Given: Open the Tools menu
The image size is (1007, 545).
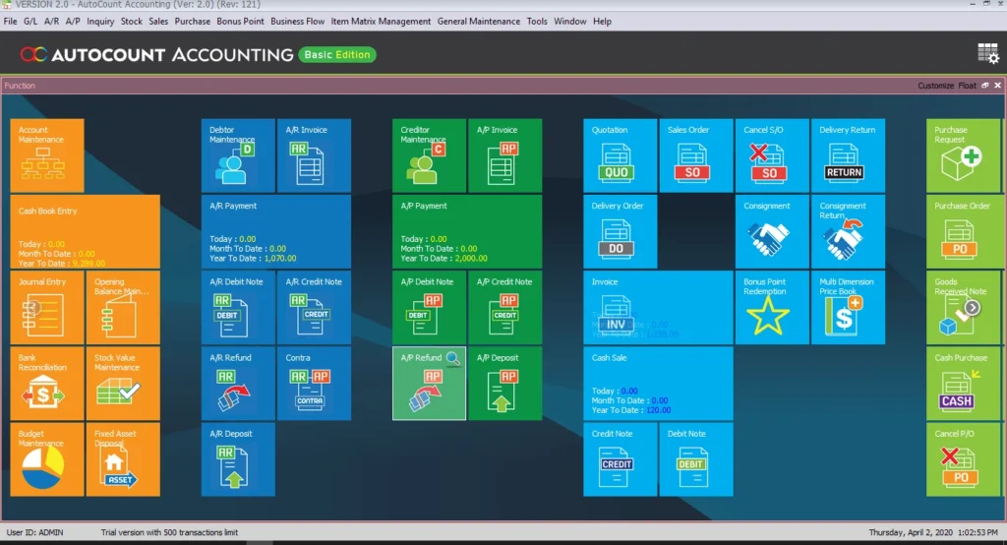Looking at the screenshot, I should (537, 22).
